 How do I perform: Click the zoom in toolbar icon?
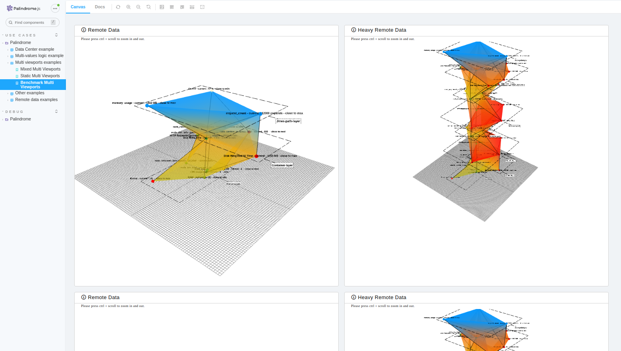click(x=128, y=7)
